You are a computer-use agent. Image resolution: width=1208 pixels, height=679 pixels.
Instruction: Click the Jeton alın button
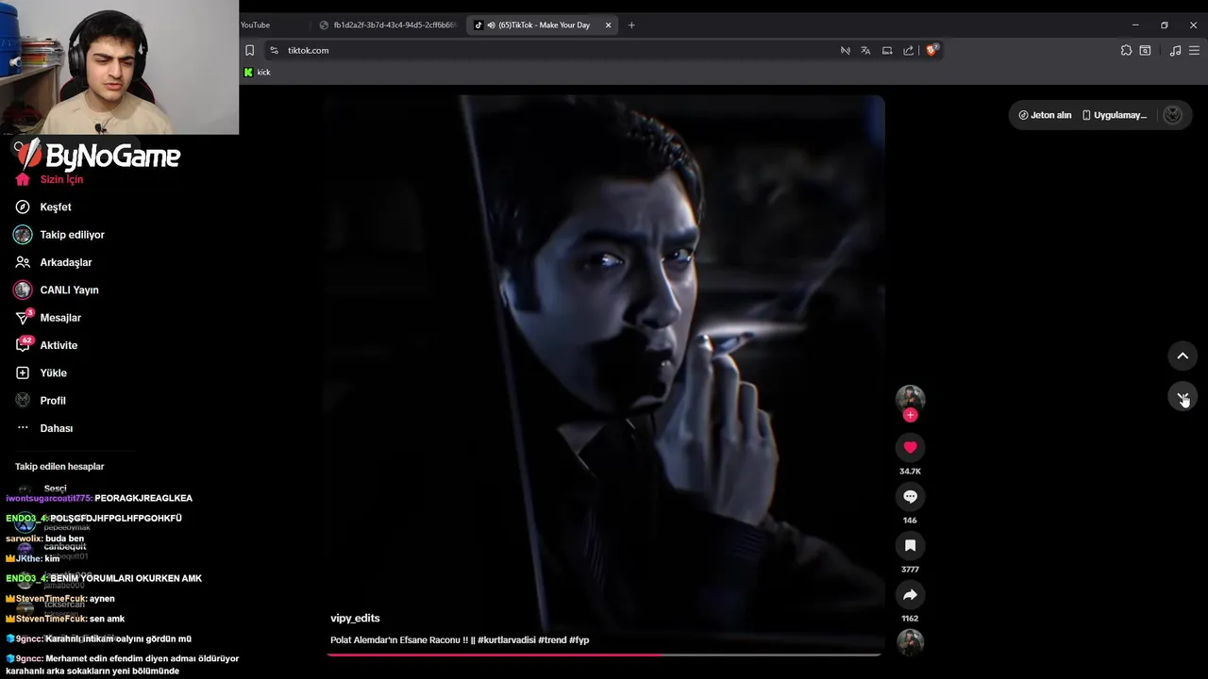(x=1045, y=115)
